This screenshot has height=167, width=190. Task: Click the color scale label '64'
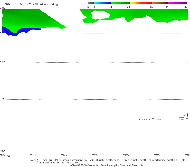(x=167, y=7)
